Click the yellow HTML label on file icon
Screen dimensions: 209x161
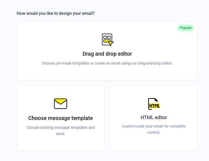point(154,106)
